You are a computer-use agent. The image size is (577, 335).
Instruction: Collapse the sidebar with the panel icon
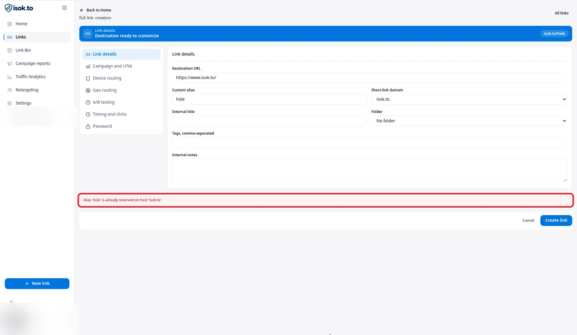pos(65,8)
